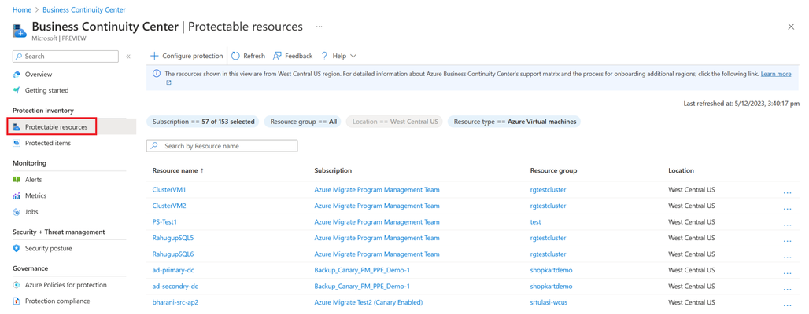Expand the Help dropdown chevron

coord(353,56)
